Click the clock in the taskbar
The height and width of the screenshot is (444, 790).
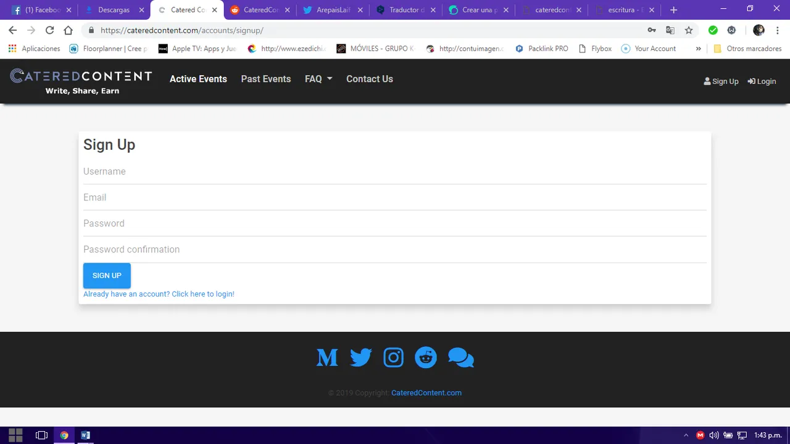point(768,435)
